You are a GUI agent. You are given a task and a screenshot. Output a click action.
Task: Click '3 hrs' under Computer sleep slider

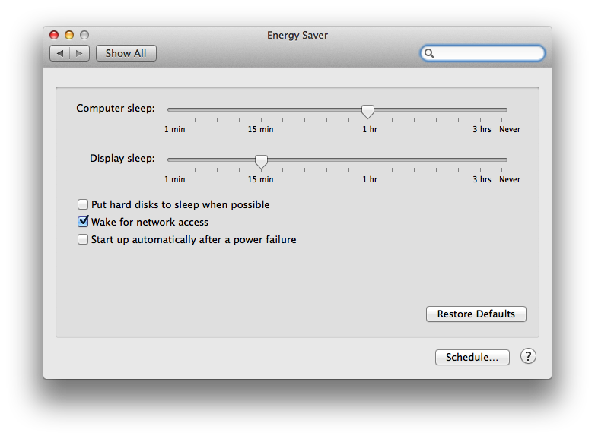click(482, 129)
